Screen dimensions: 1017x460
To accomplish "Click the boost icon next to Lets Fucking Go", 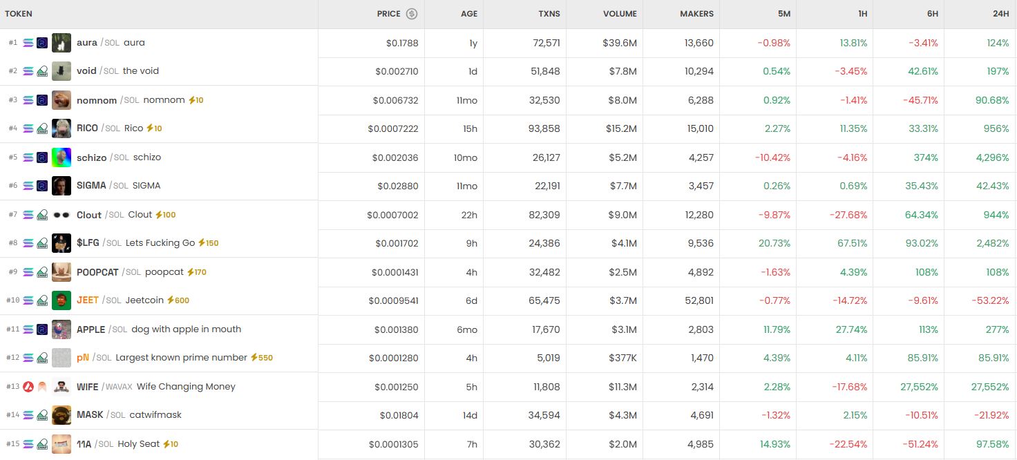I will tap(202, 243).
